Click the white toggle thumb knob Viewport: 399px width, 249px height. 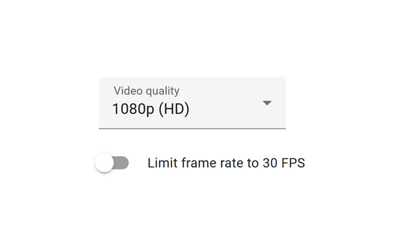pos(105,163)
